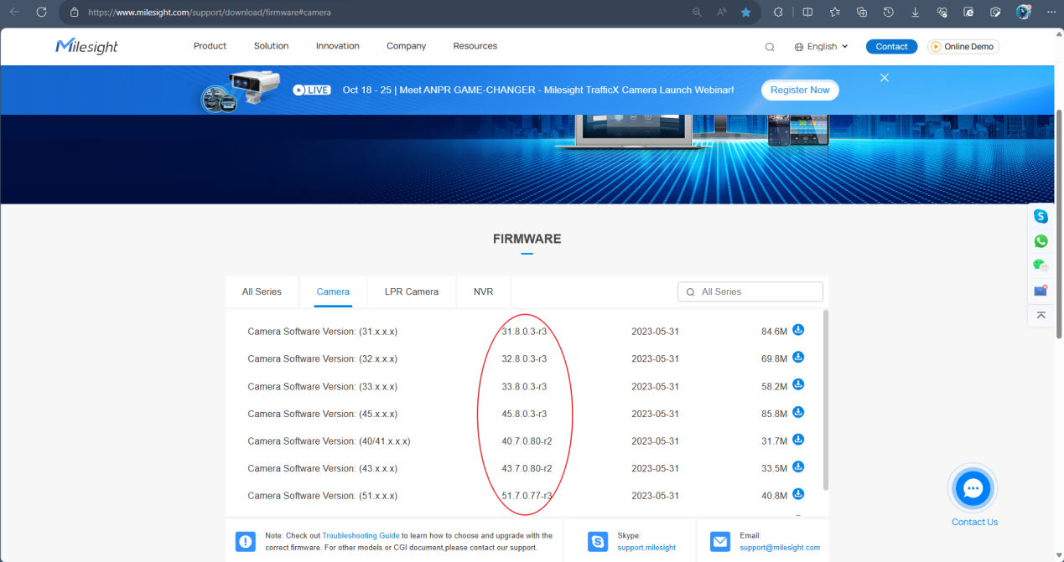Open the browser Downloads icon
Image resolution: width=1064 pixels, height=562 pixels.
click(x=915, y=13)
